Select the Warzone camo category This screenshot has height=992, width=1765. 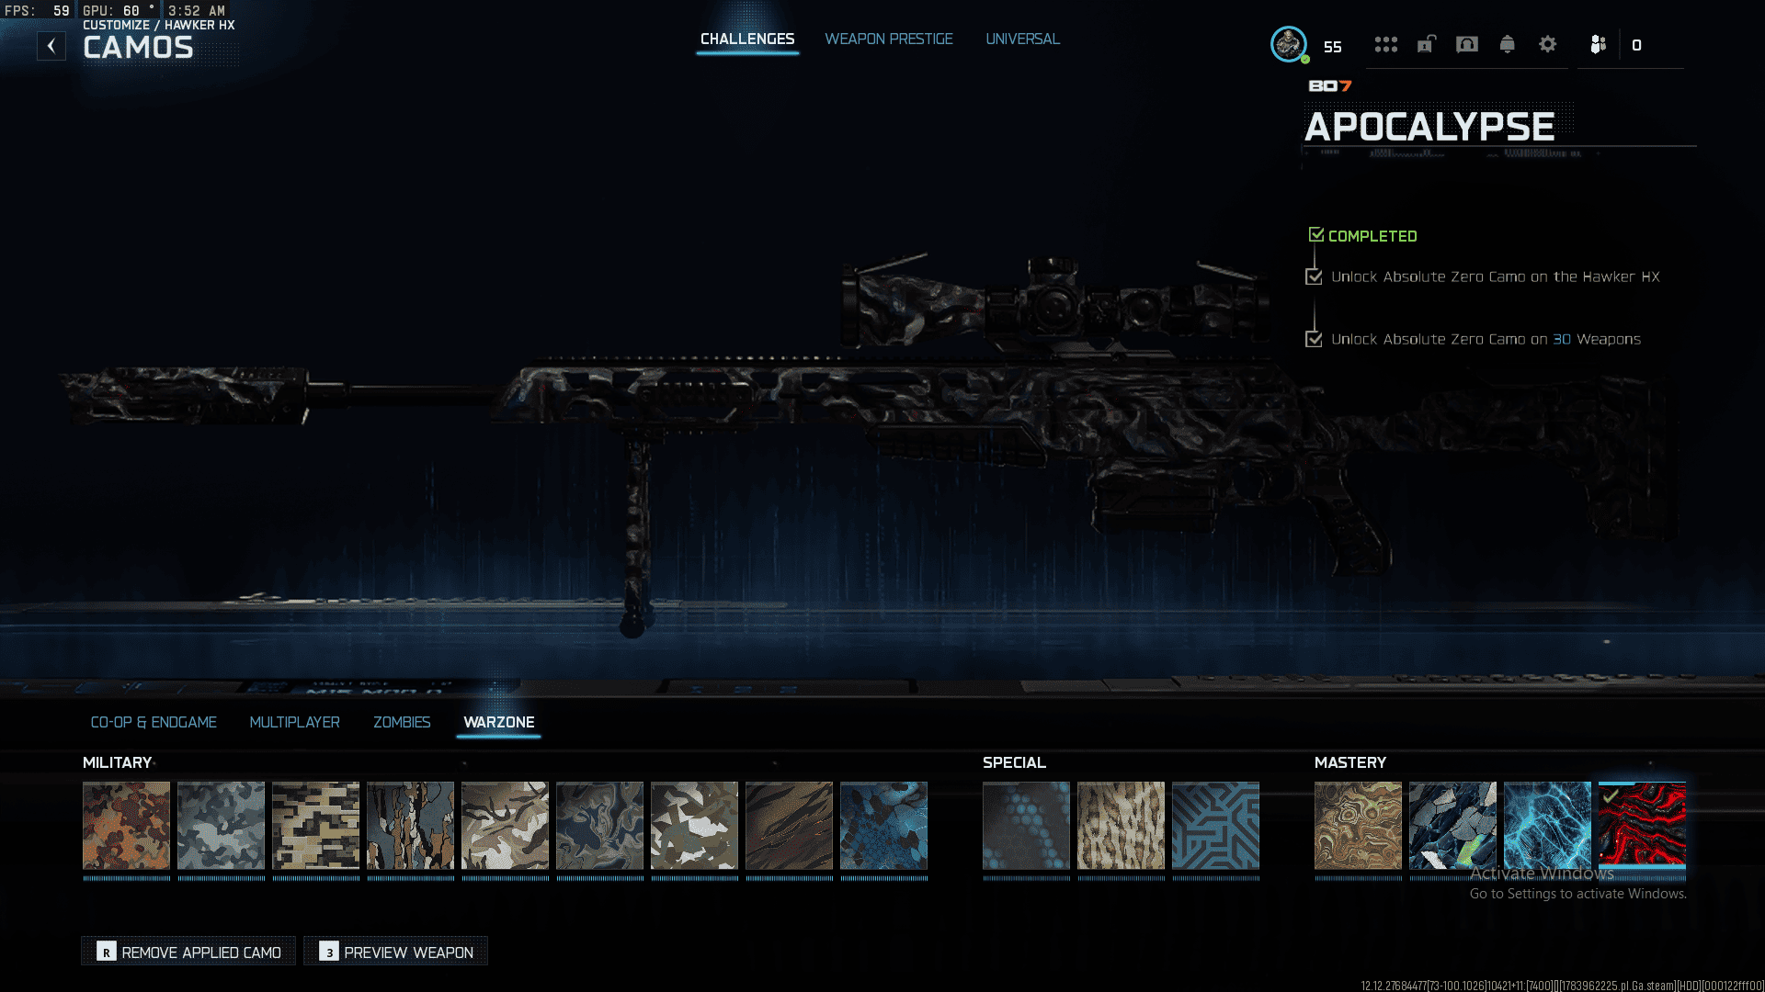[499, 723]
